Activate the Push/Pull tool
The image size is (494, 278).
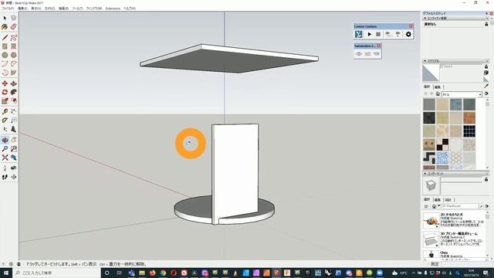pos(13,83)
